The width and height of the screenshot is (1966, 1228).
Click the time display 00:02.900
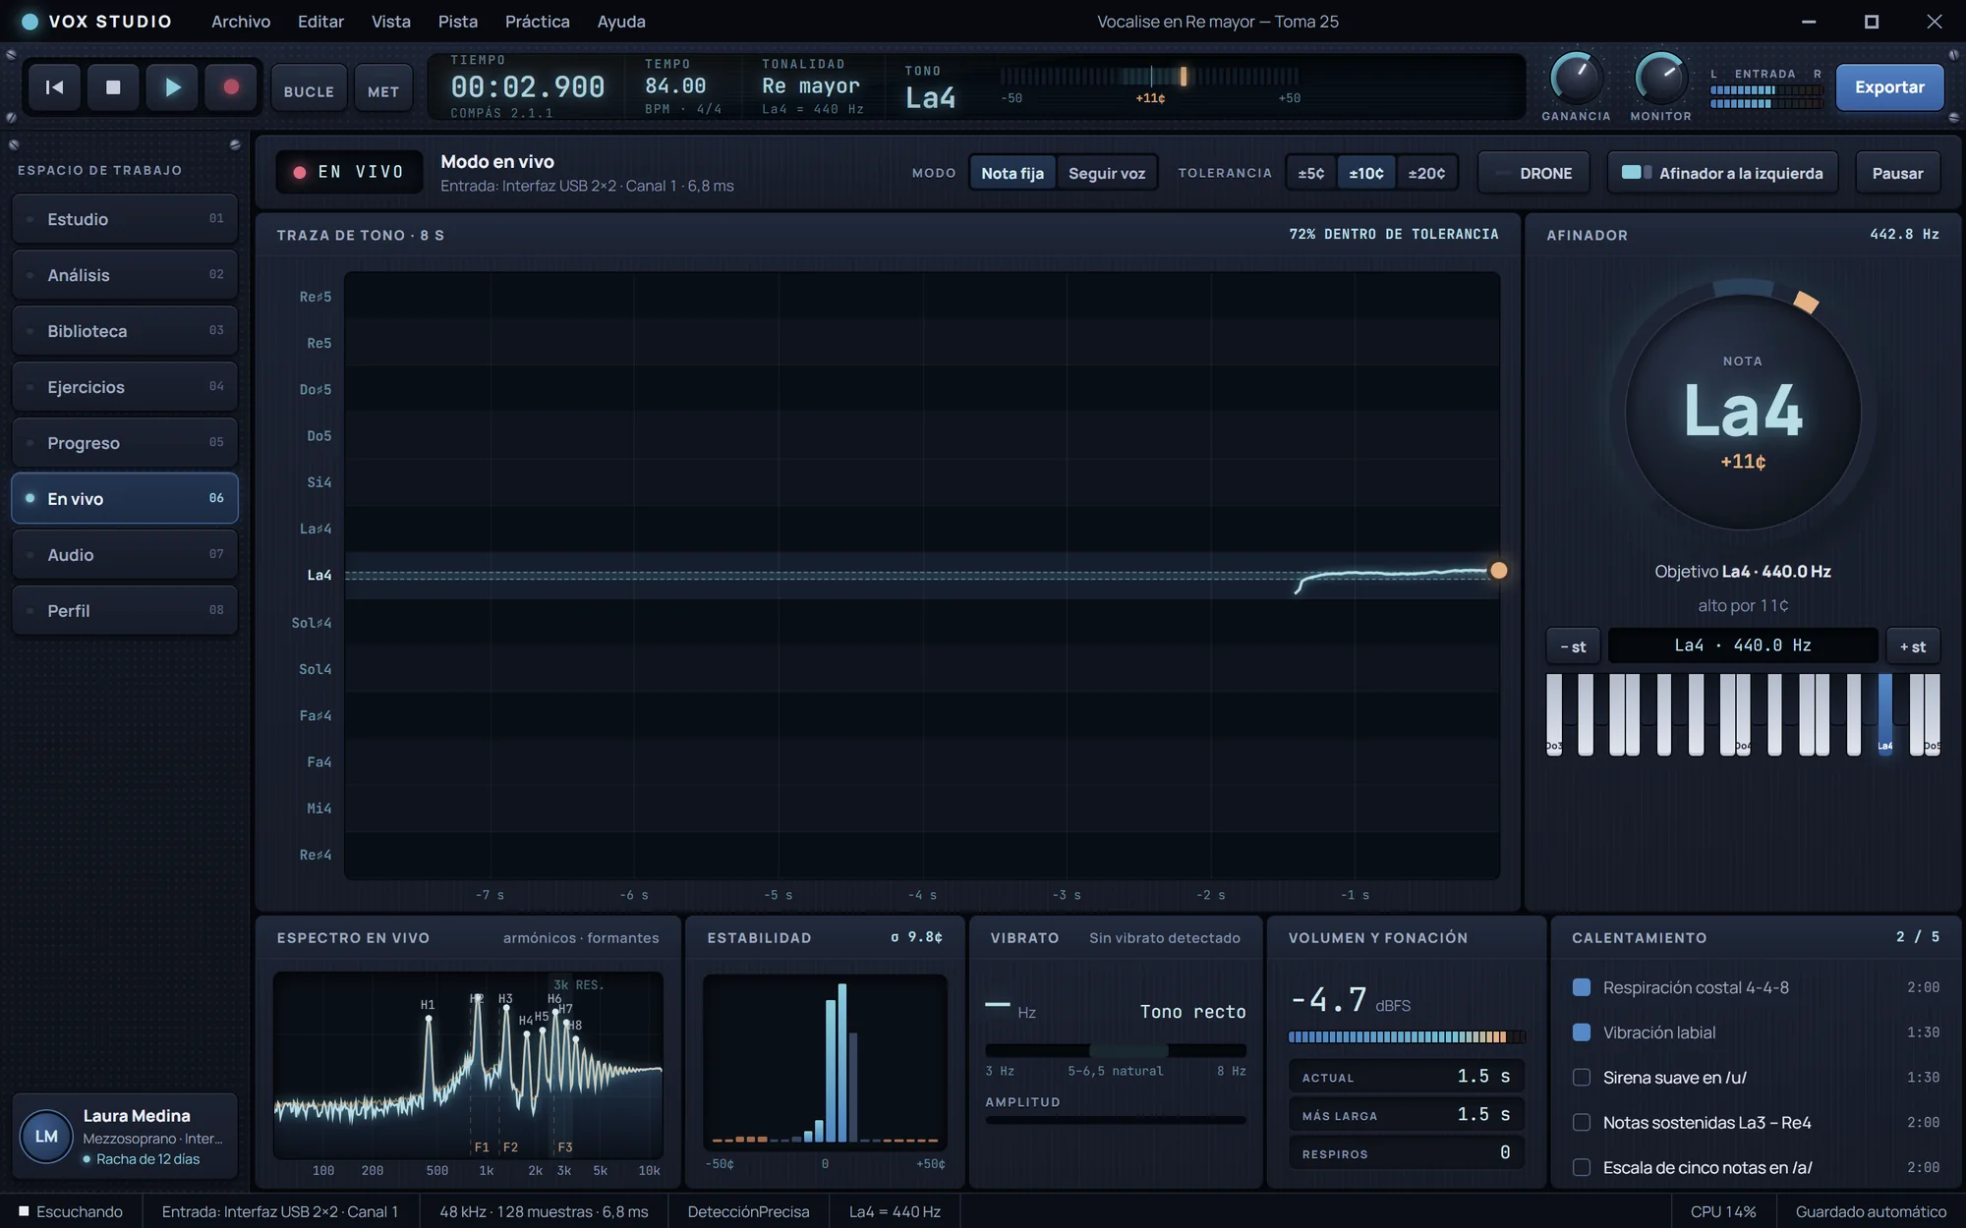pyautogui.click(x=528, y=86)
